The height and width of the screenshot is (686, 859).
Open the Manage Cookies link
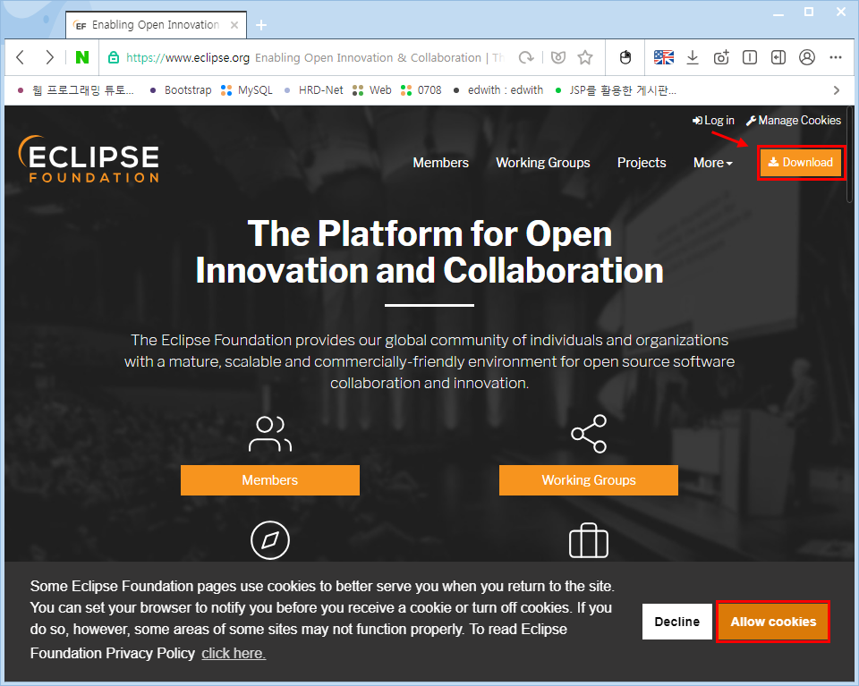[x=794, y=121]
